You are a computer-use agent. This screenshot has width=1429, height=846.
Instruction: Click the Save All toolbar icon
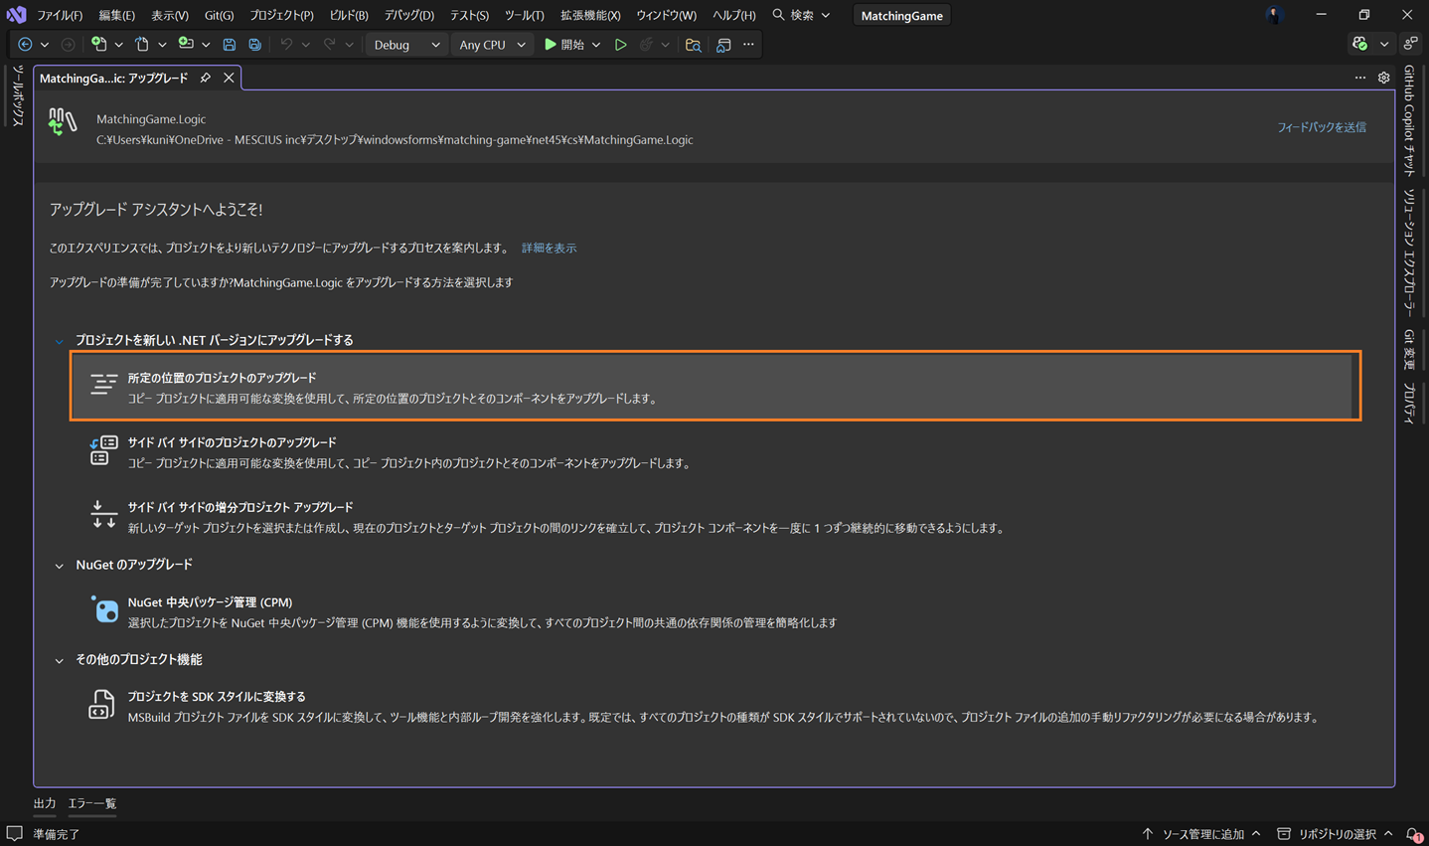pyautogui.click(x=255, y=44)
